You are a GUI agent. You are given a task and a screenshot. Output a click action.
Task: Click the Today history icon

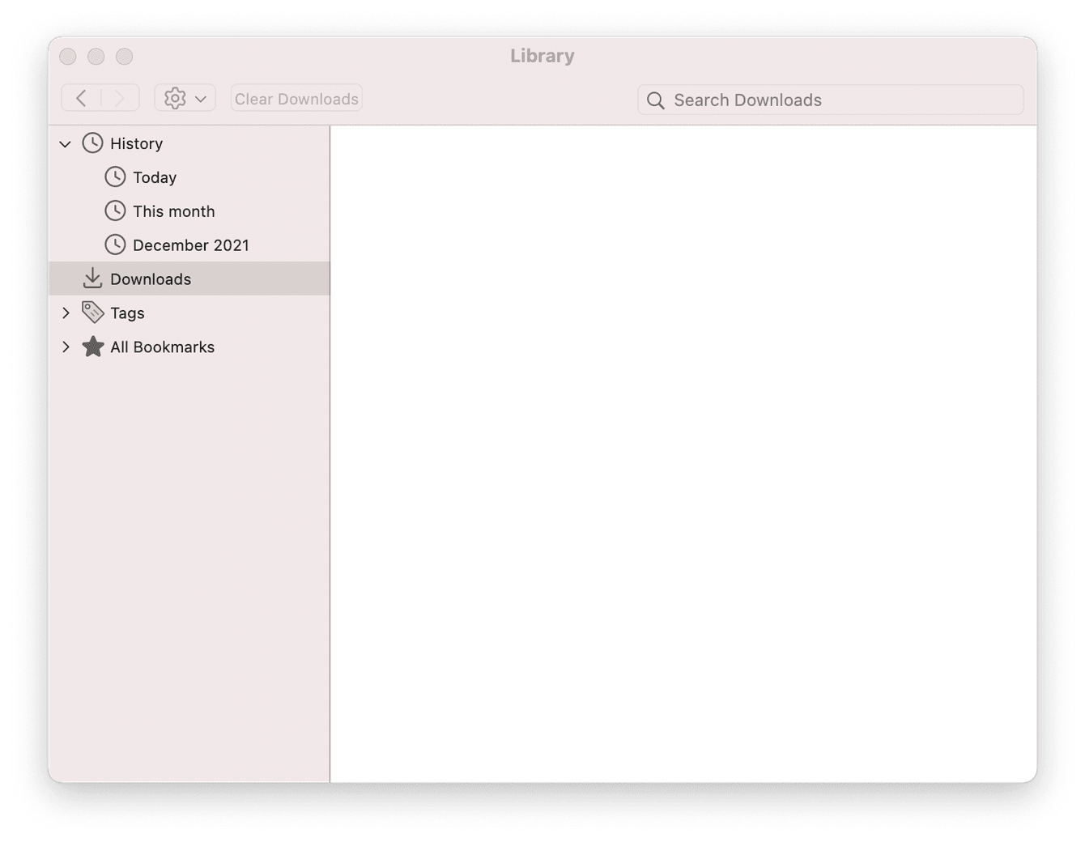coord(115,176)
